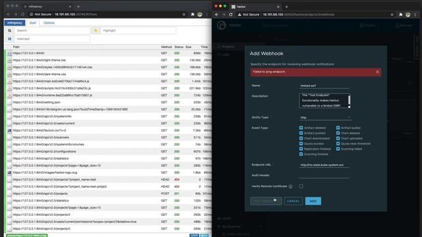Click the mitmproxy Highlight field
This screenshot has height=237, width=422.
click(x=138, y=31)
